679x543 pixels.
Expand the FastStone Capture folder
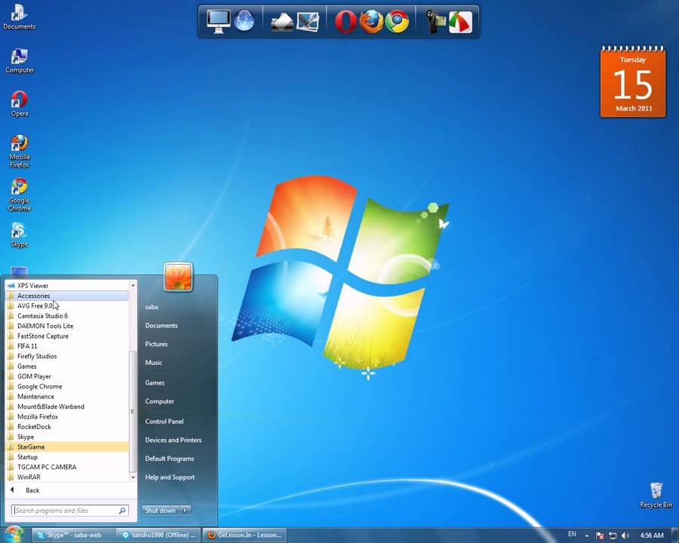pos(67,336)
